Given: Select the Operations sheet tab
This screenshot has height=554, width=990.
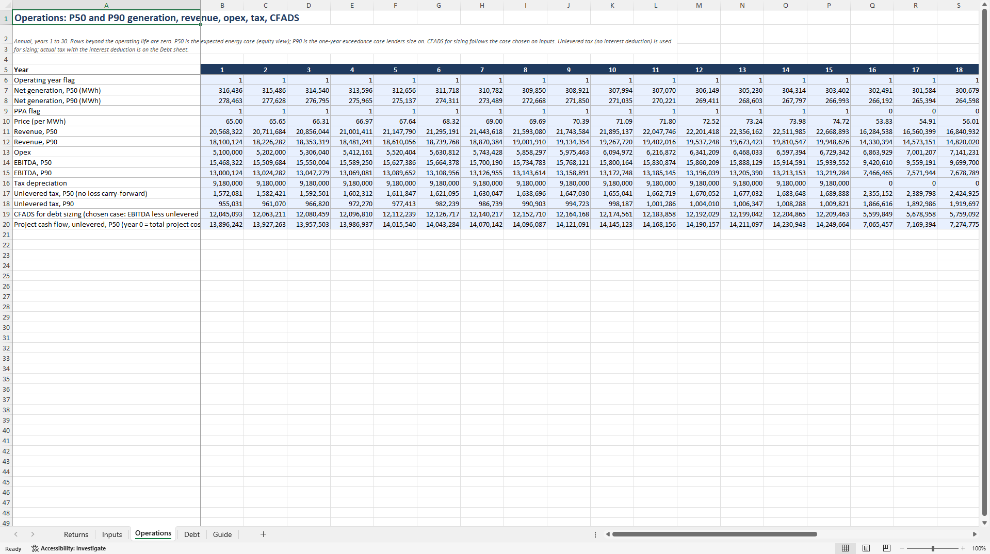Looking at the screenshot, I should pyautogui.click(x=153, y=534).
